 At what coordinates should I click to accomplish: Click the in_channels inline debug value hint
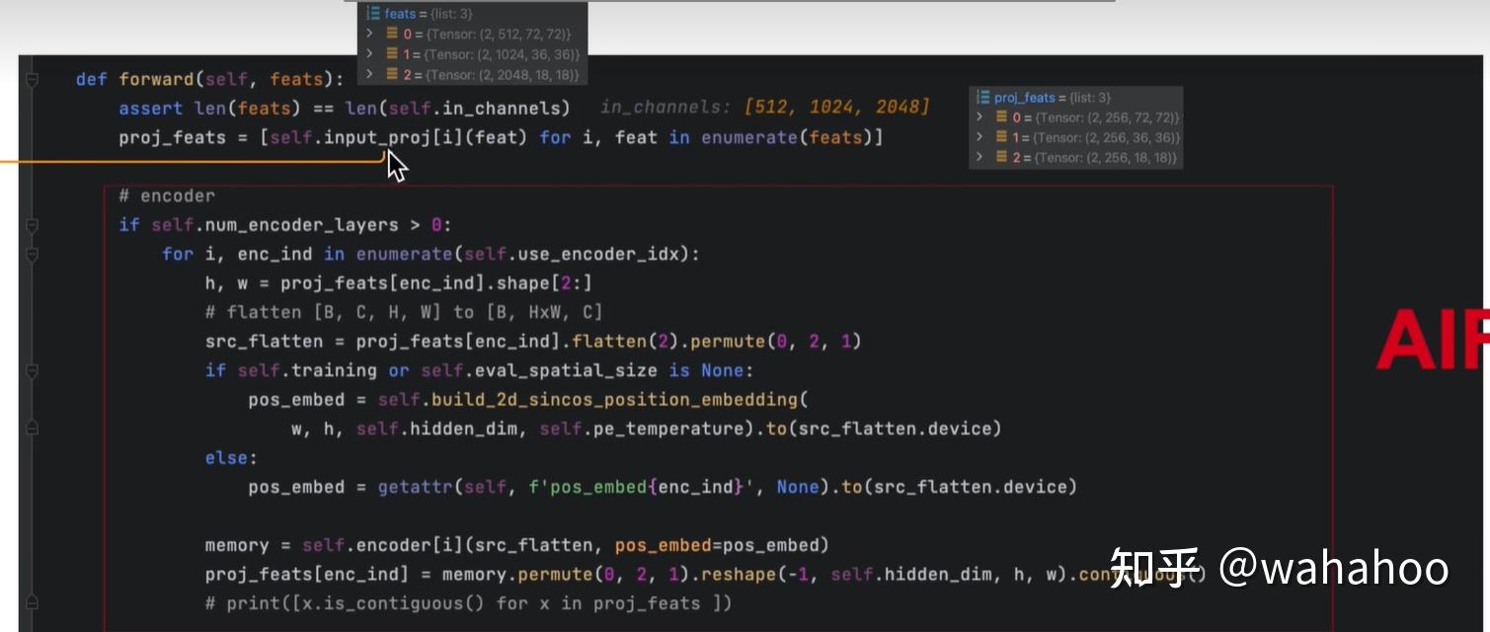tap(765, 107)
